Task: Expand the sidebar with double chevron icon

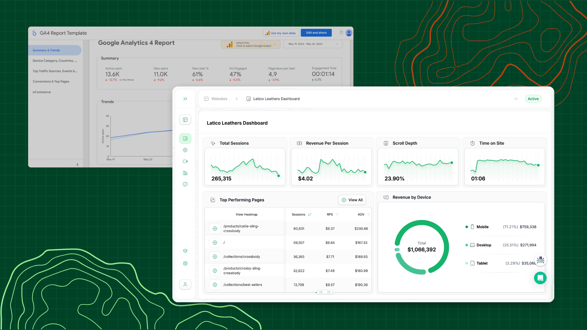Action: (185, 99)
